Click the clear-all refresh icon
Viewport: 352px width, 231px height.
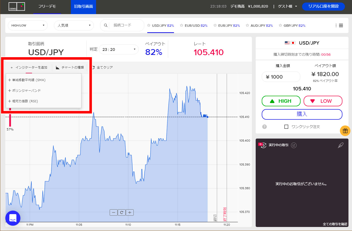coord(93,68)
